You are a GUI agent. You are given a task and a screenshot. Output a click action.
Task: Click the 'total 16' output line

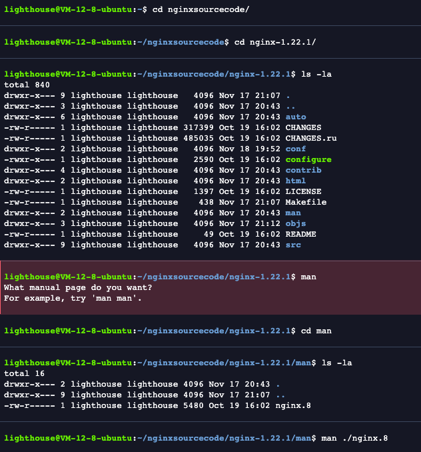click(24, 373)
